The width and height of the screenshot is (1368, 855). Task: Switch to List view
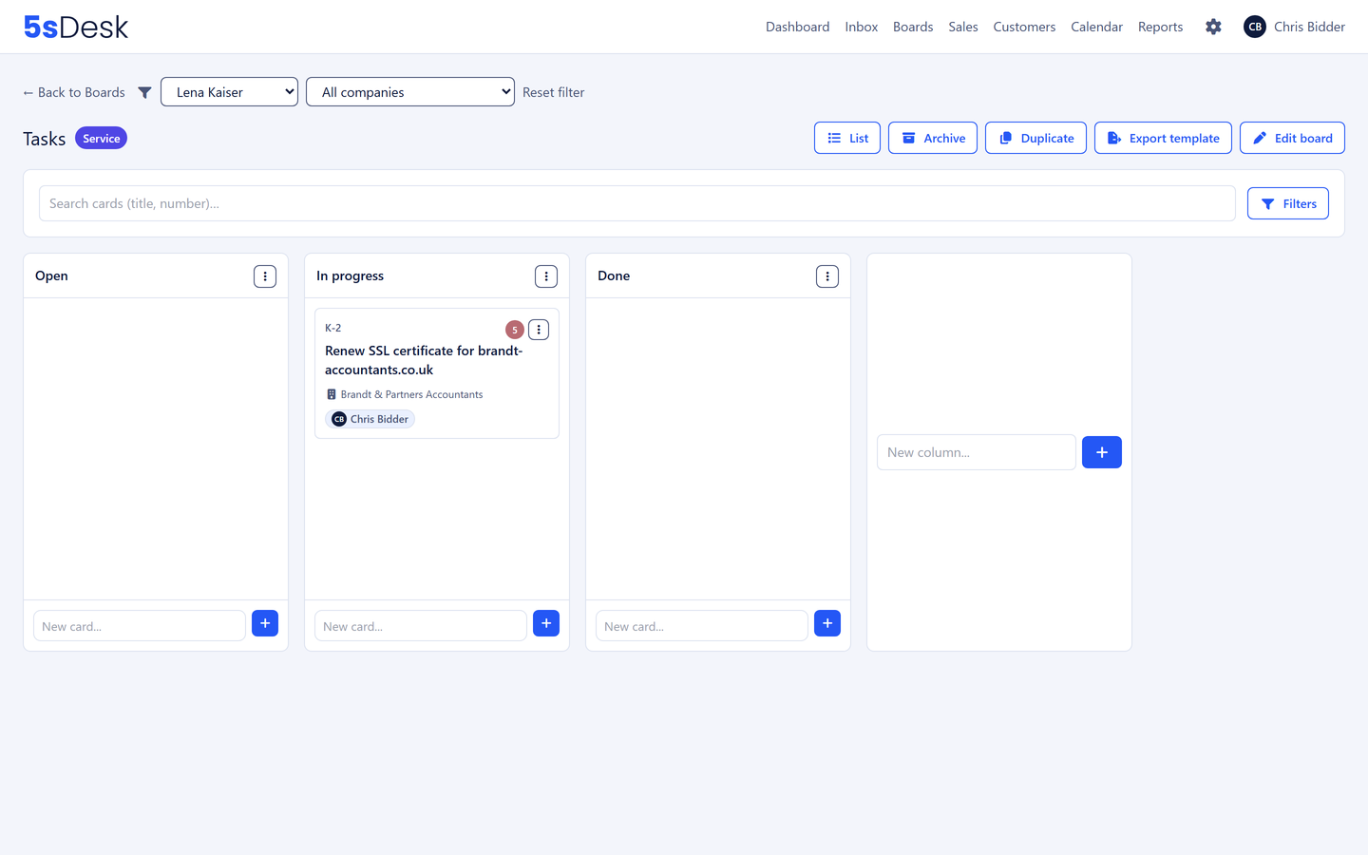(x=847, y=138)
